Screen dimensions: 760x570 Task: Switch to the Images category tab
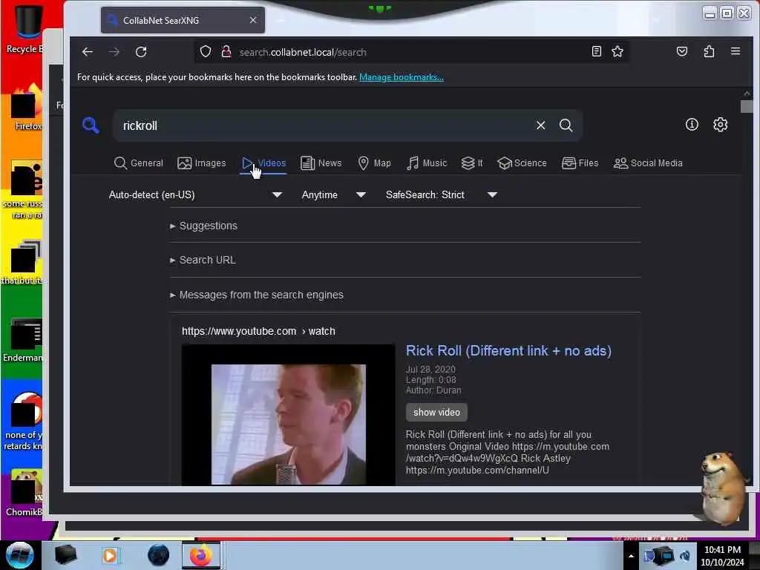[x=202, y=163]
